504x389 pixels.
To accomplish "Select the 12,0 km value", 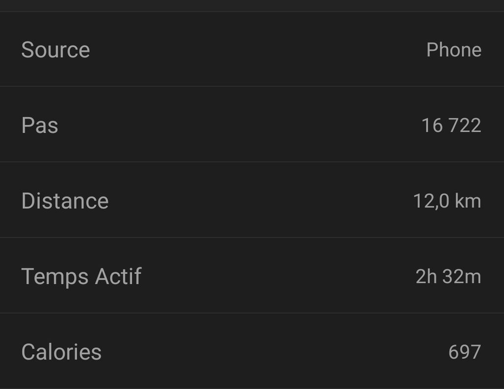I will [x=447, y=201].
